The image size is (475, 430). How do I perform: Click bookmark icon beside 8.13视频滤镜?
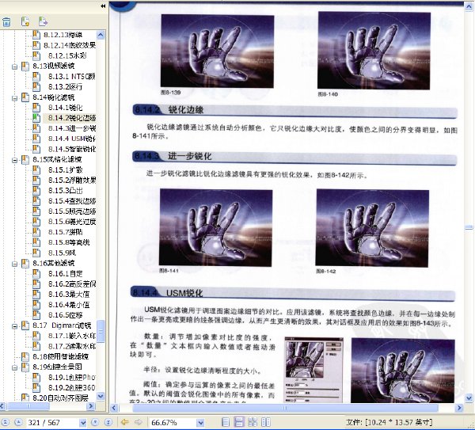pos(25,66)
